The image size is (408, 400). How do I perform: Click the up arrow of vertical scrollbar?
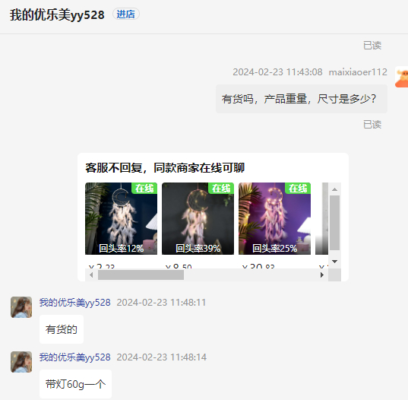tap(334, 189)
